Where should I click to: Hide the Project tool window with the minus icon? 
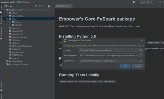click(x=53, y=6)
